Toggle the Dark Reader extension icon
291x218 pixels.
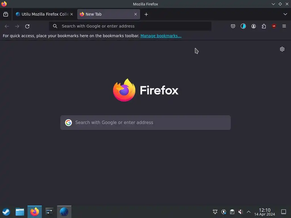(x=243, y=26)
